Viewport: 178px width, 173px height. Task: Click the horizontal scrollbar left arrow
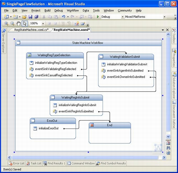coord(9,157)
